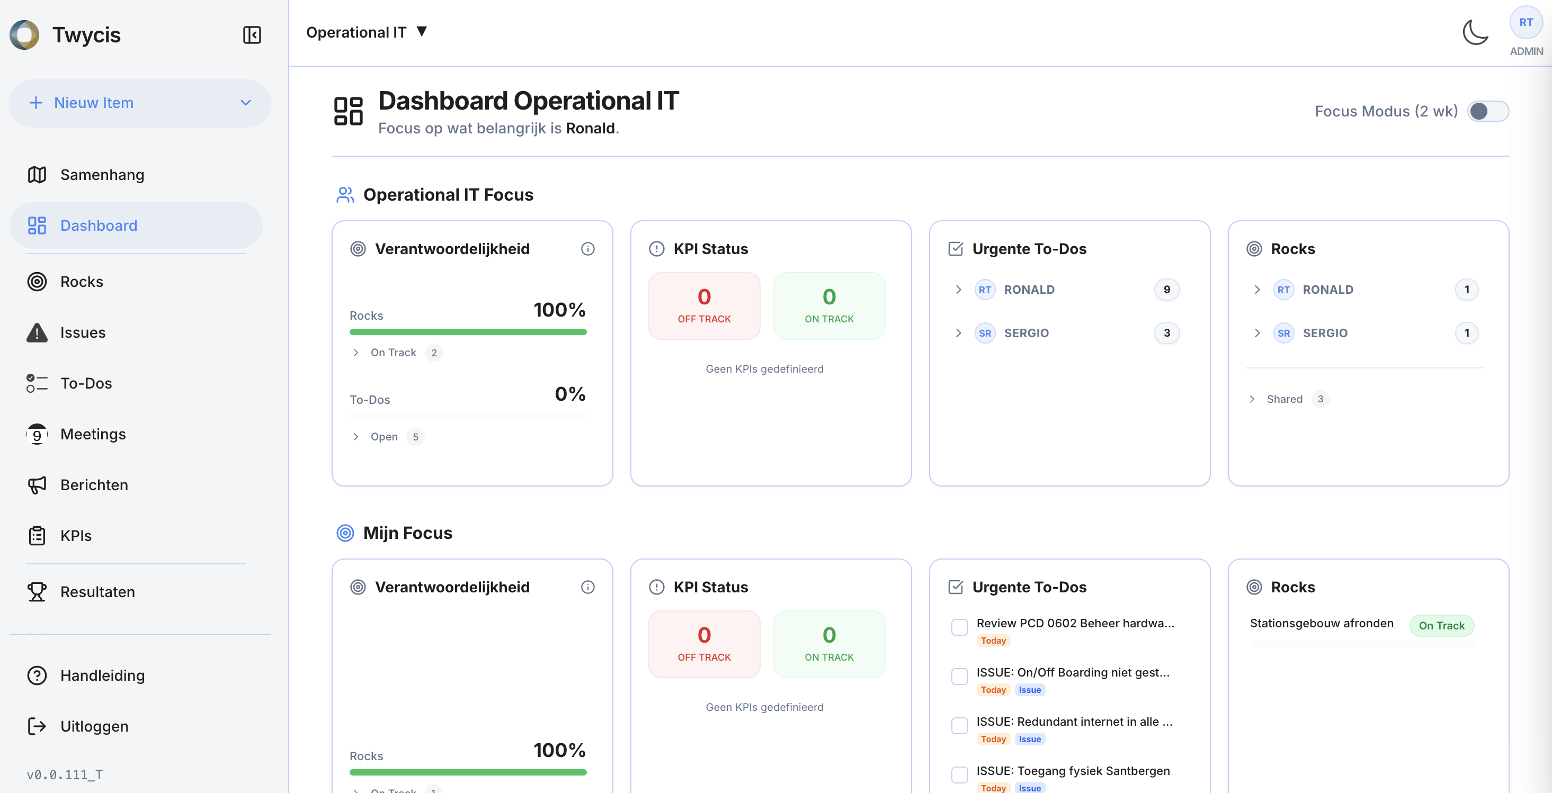Expand Ronald's rocks chevron

click(1257, 290)
